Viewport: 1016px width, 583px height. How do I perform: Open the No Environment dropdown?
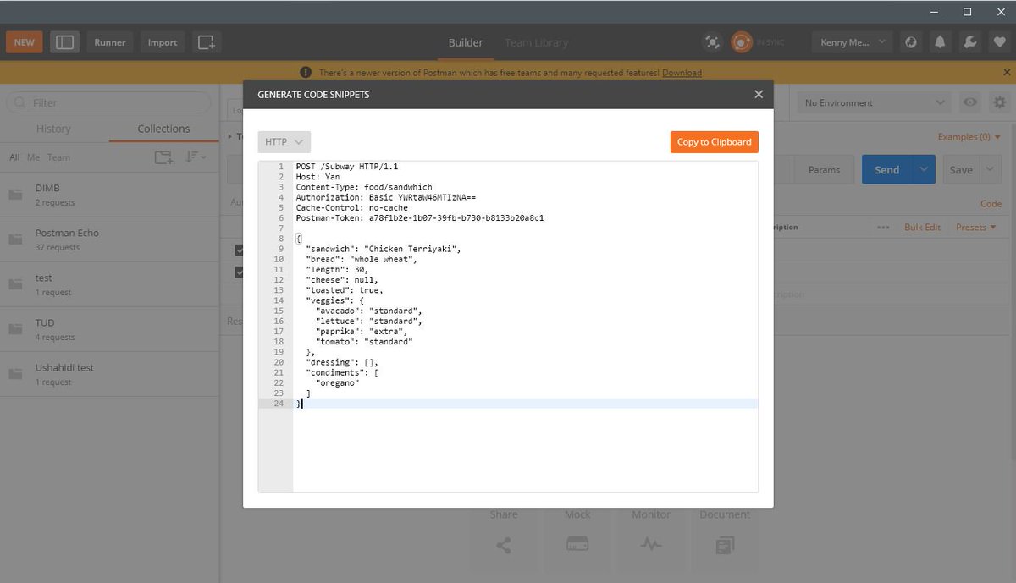(875, 102)
